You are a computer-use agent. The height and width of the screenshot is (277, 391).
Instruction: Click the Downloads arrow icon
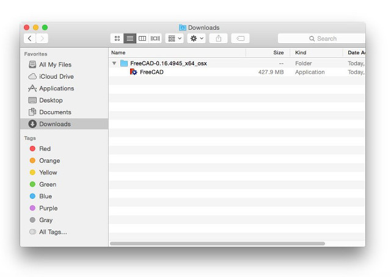point(32,124)
